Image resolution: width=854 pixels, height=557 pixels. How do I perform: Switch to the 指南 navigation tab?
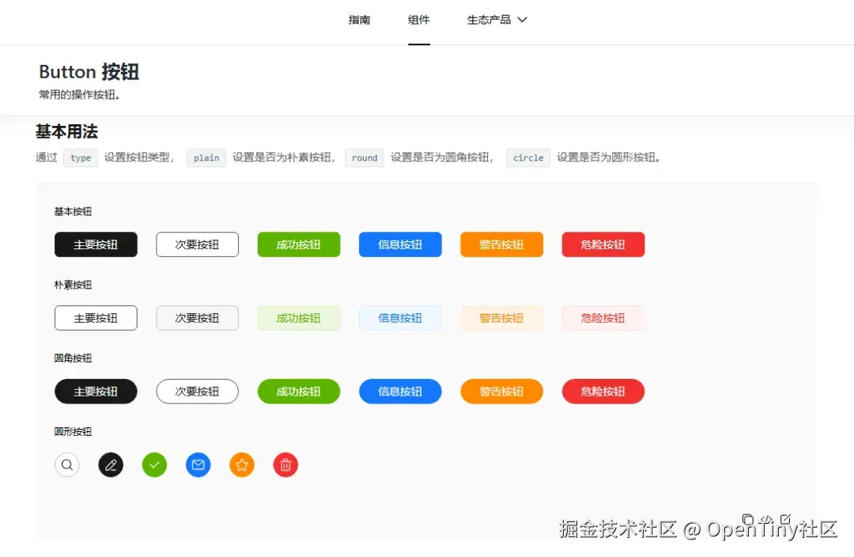(360, 20)
